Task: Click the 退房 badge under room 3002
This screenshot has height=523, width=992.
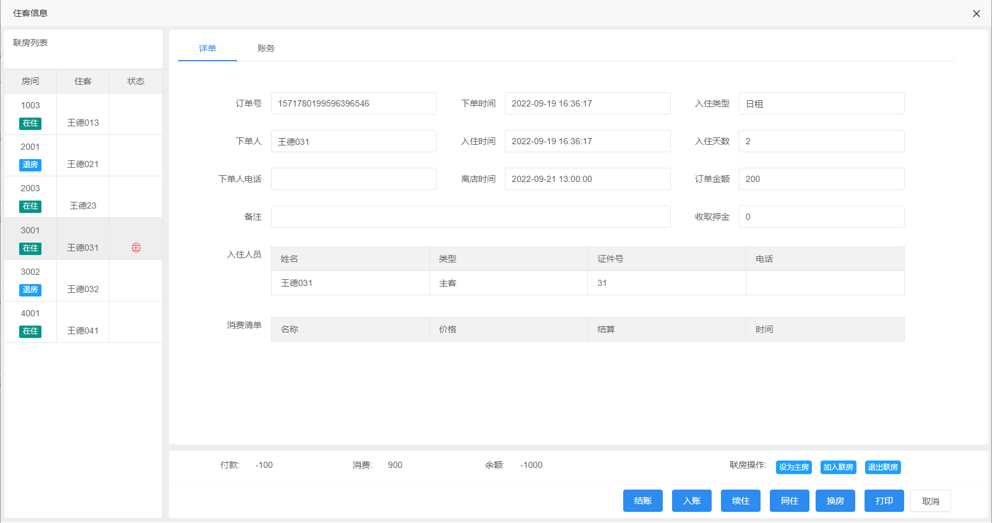Action: (x=30, y=290)
